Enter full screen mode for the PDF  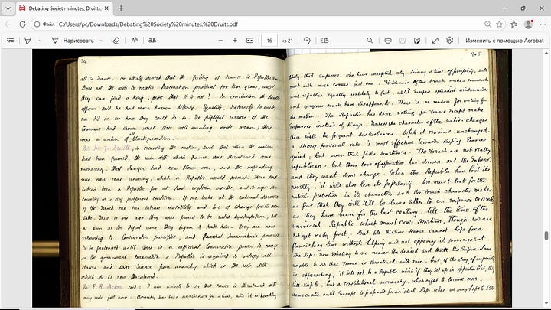click(x=435, y=41)
